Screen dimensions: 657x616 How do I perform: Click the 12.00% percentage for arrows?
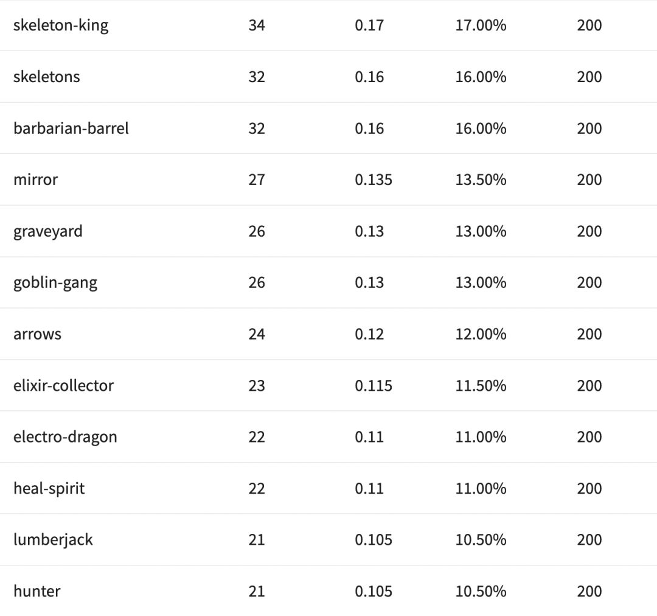pyautogui.click(x=481, y=334)
